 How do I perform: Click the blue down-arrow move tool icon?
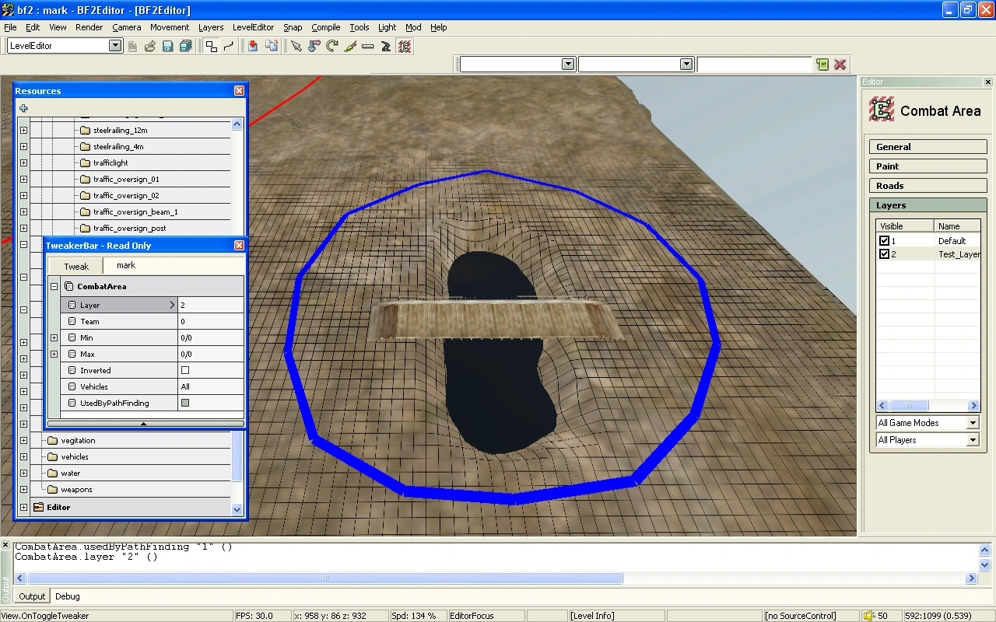coord(314,46)
